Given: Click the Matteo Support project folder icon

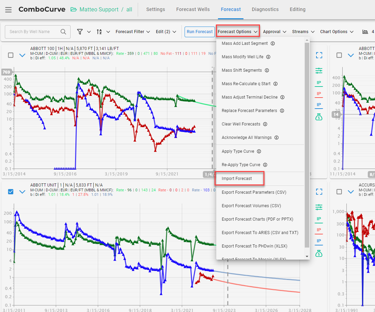Looking at the screenshot, I should click(x=74, y=9).
